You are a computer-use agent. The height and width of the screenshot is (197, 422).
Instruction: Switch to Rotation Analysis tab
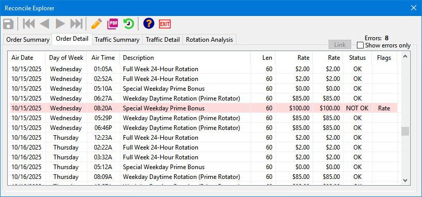click(209, 40)
